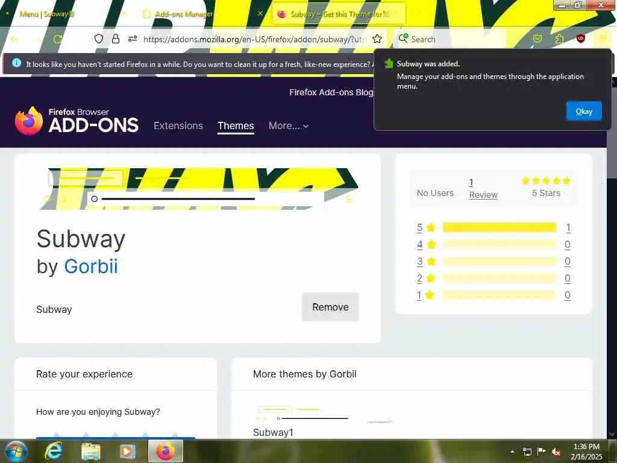Open the site permissions icon in the address bar
Screen dimensions: 617x463
click(x=132, y=39)
